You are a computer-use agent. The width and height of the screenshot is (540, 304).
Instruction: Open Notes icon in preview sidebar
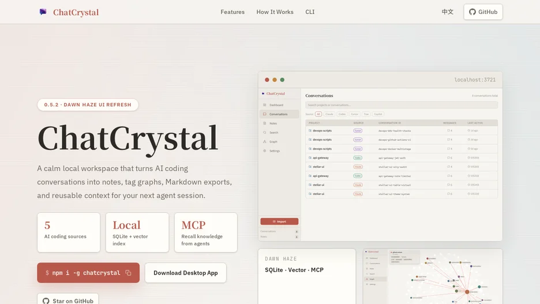coord(264,123)
